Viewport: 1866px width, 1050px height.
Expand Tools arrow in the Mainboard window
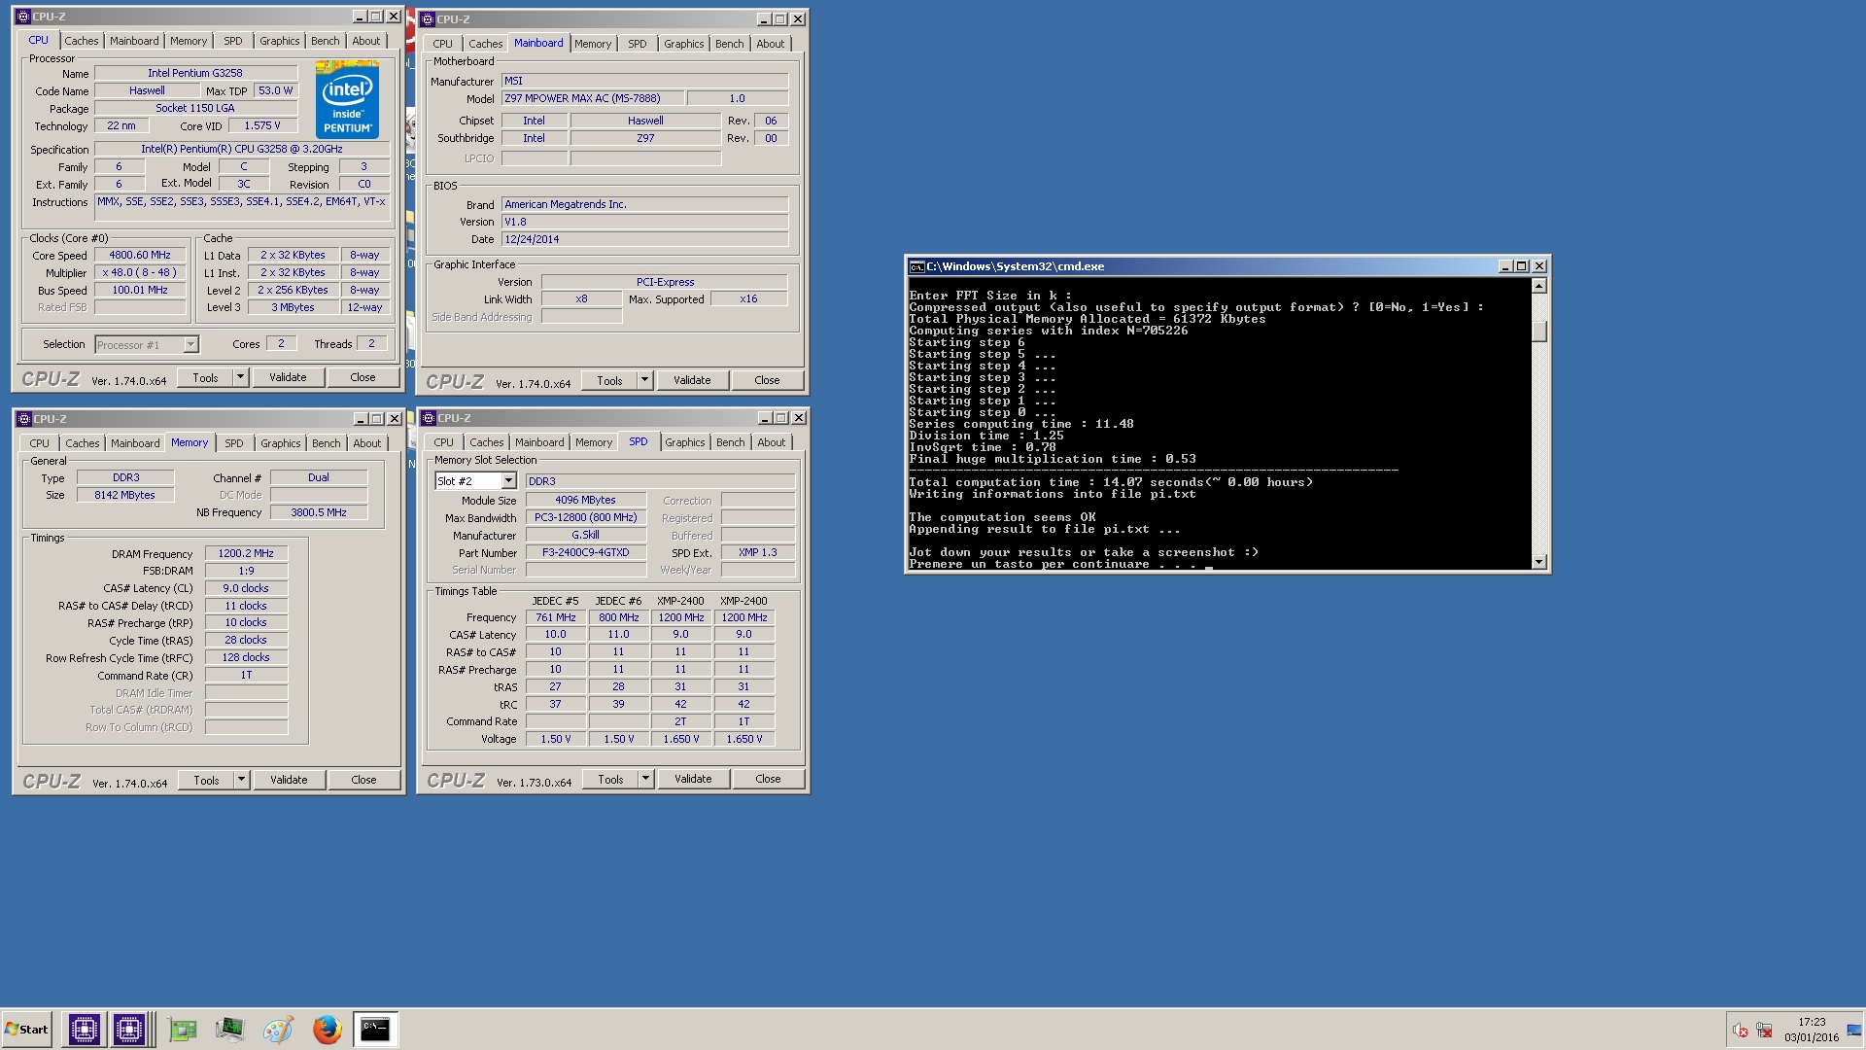click(x=644, y=380)
